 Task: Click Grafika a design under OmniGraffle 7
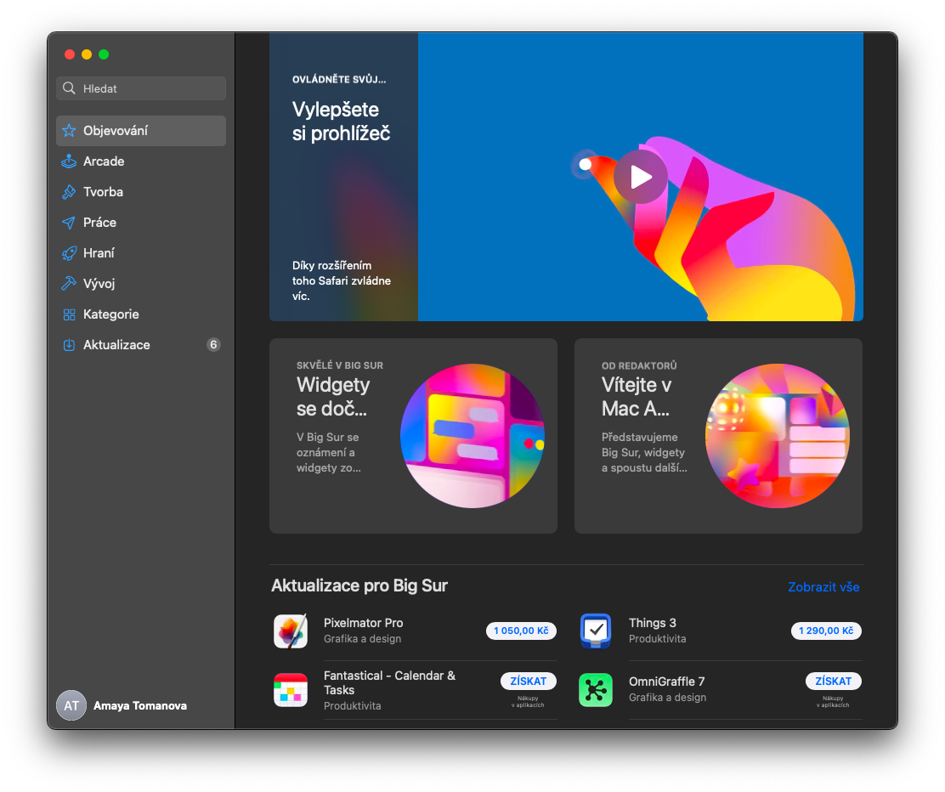(x=667, y=698)
